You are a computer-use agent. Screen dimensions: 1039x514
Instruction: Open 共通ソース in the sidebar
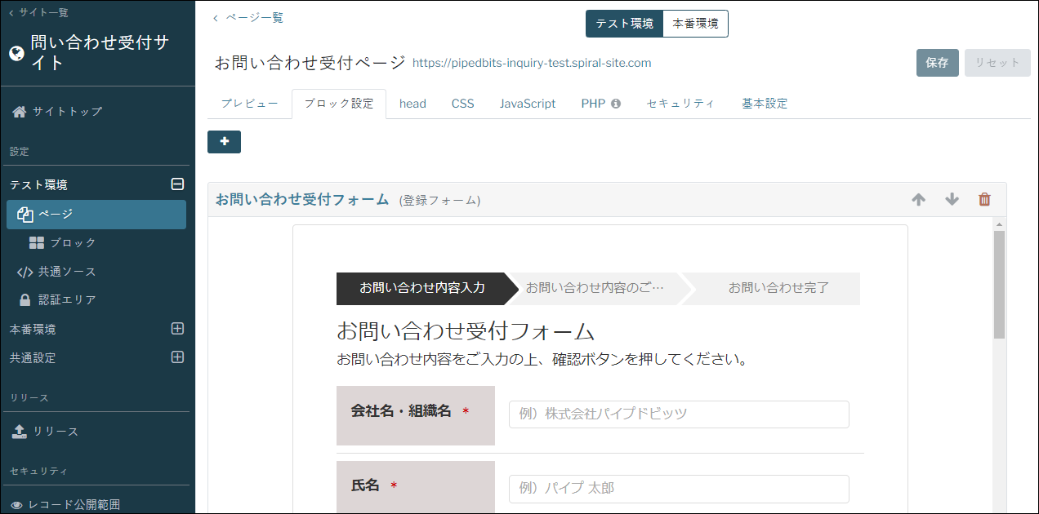click(x=56, y=272)
